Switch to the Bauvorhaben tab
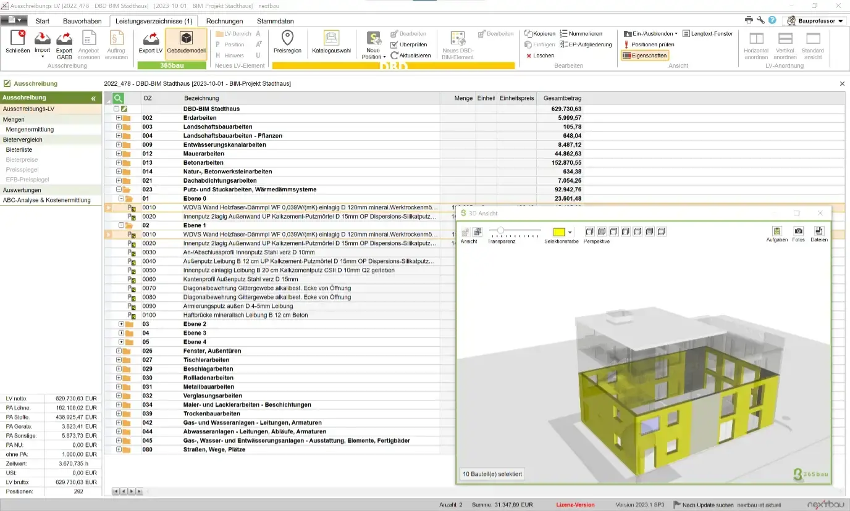 82,21
